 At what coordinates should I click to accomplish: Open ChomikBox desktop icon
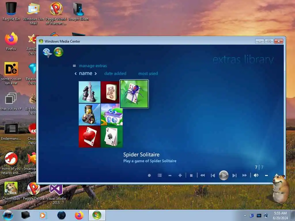tap(11, 191)
